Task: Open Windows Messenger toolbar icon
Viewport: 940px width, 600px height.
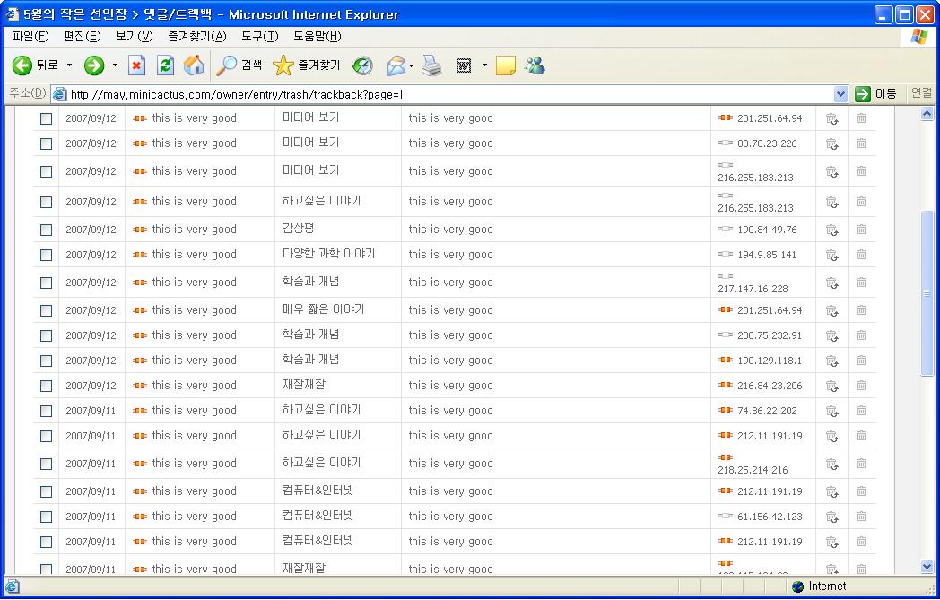Action: pos(535,65)
